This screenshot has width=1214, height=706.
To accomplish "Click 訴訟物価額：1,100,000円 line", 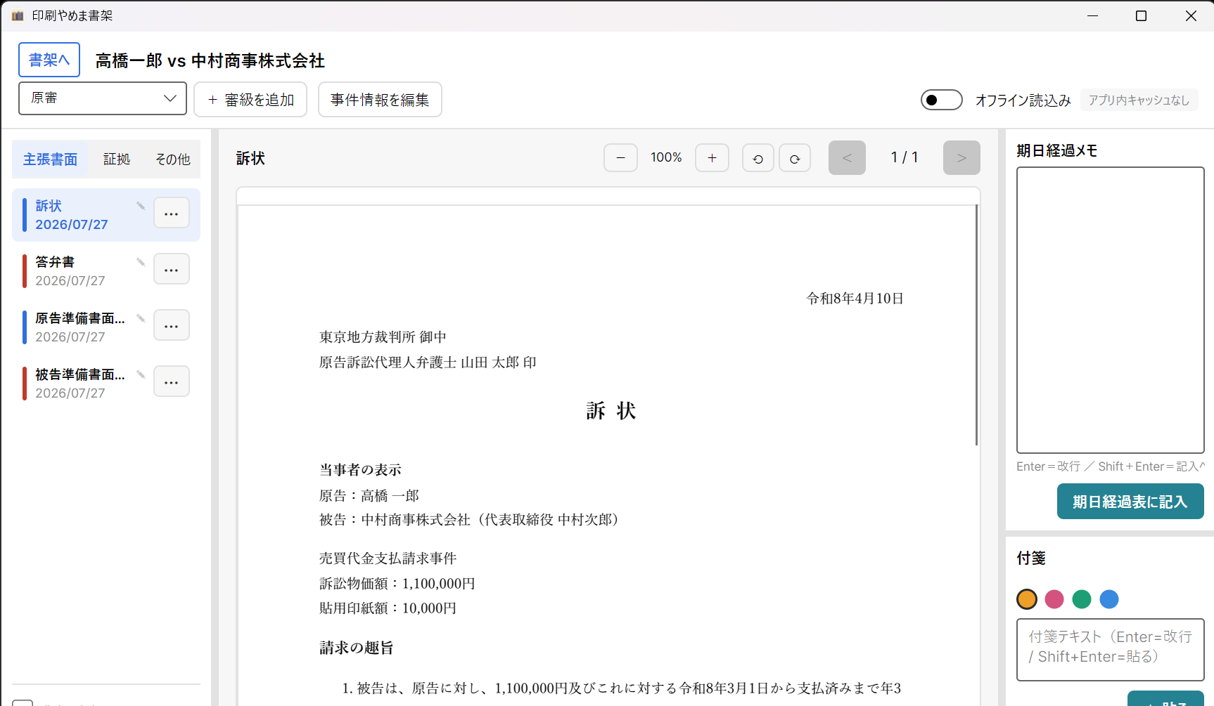I will click(x=397, y=583).
